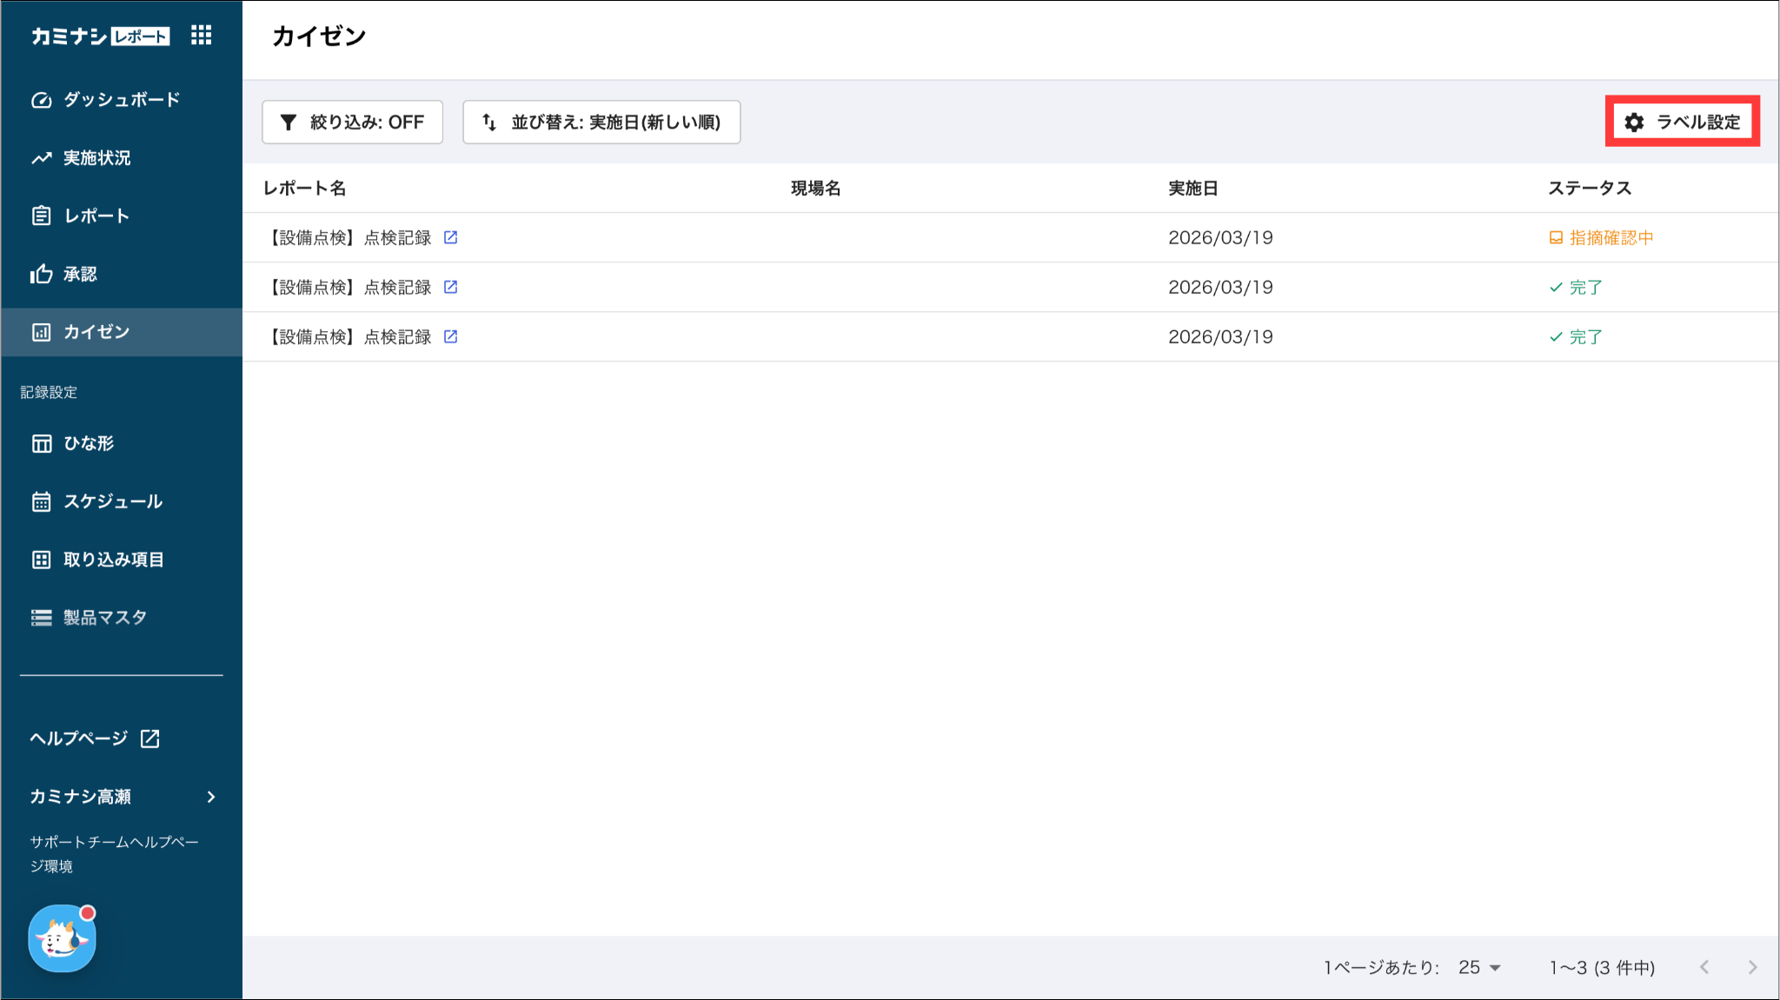Click the gear icon for ラベル設定
1780x1000 pixels.
point(1634,123)
